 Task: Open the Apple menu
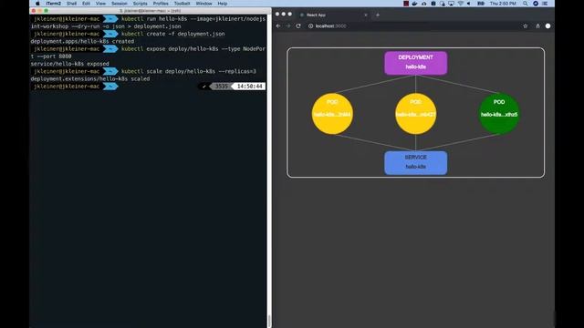[x=37, y=4]
